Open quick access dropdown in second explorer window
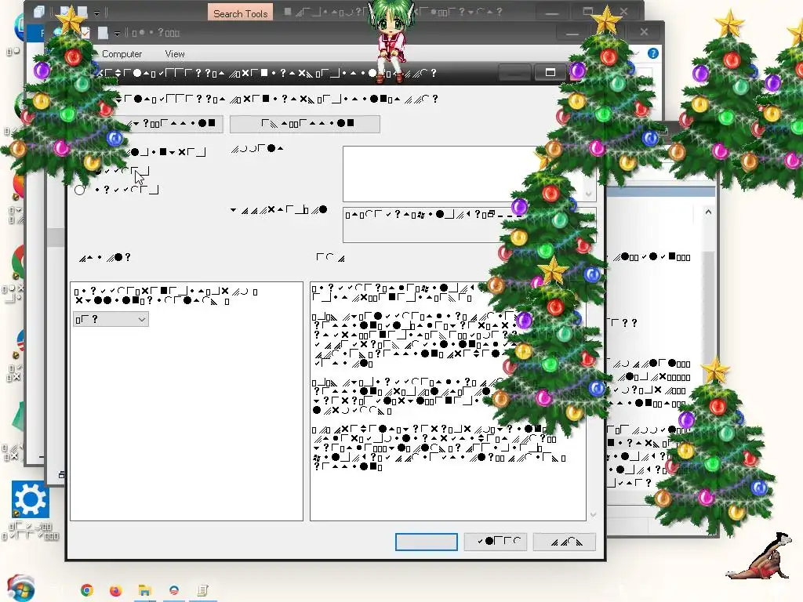The height and width of the screenshot is (602, 803). click(x=118, y=34)
